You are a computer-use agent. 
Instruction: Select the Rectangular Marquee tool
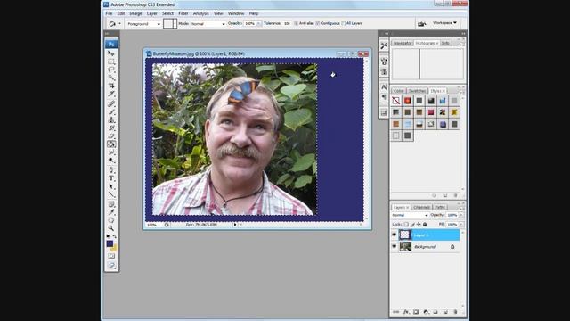111,62
